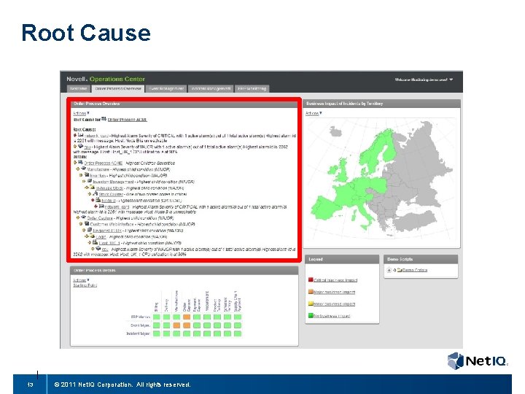
Task: Click orange Event Mgmt cell under Manufacture
Action: (x=176, y=325)
